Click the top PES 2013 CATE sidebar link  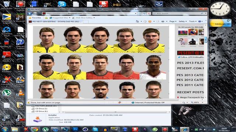pyautogui.click(x=190, y=75)
